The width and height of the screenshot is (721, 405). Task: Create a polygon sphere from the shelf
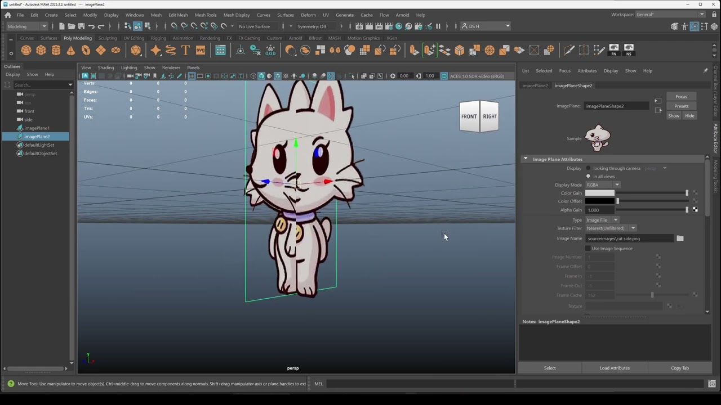[26, 51]
